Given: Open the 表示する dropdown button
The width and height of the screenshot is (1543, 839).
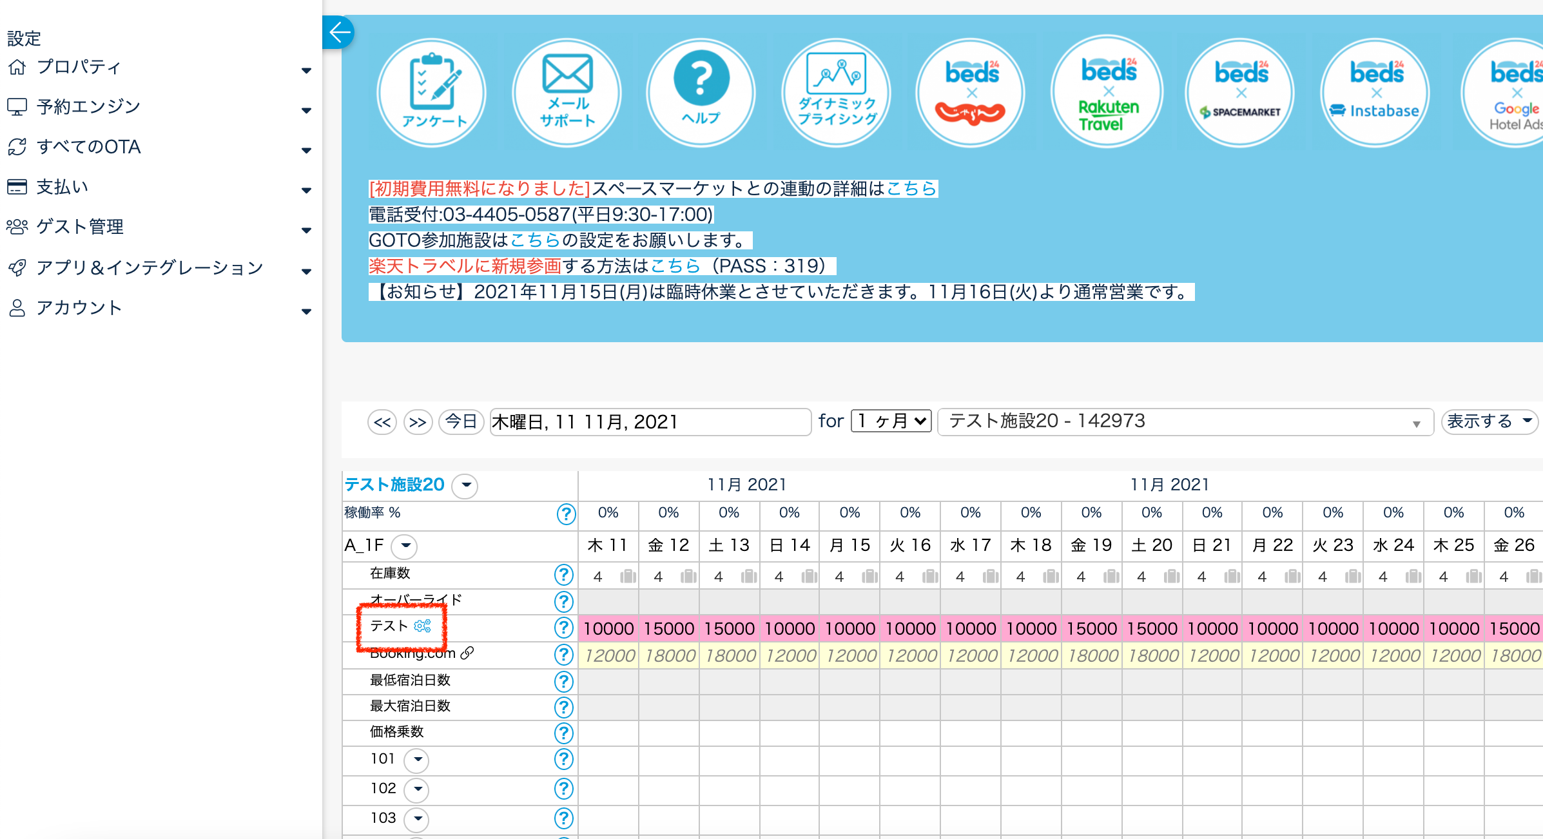Looking at the screenshot, I should (1489, 421).
